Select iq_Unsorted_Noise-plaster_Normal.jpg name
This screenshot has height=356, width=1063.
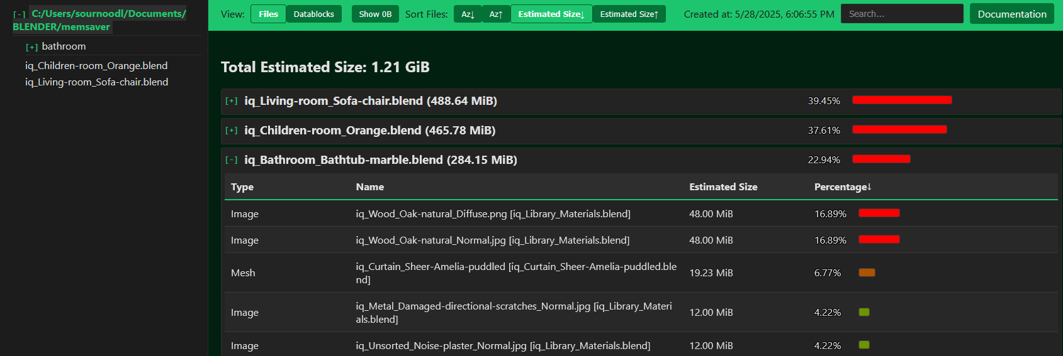pyautogui.click(x=503, y=346)
